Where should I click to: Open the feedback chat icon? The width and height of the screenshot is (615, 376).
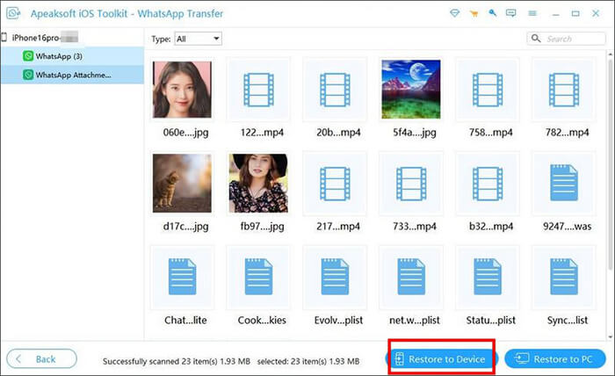pyautogui.click(x=511, y=13)
